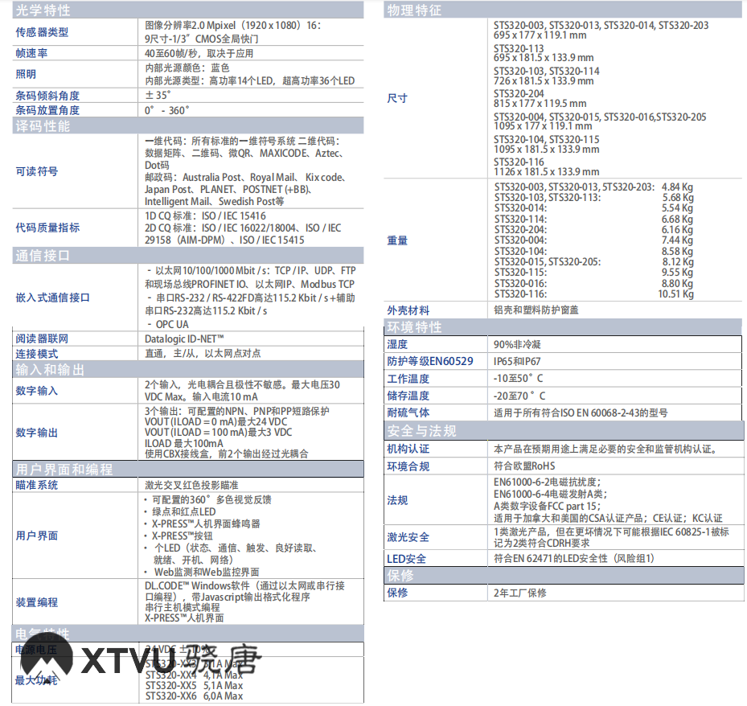Click the 1D CQ标准 ISO/IEC 15416 line
The image size is (747, 706).
tap(205, 216)
